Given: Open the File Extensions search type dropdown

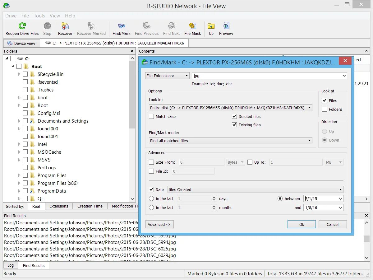Looking at the screenshot, I should click(167, 76).
